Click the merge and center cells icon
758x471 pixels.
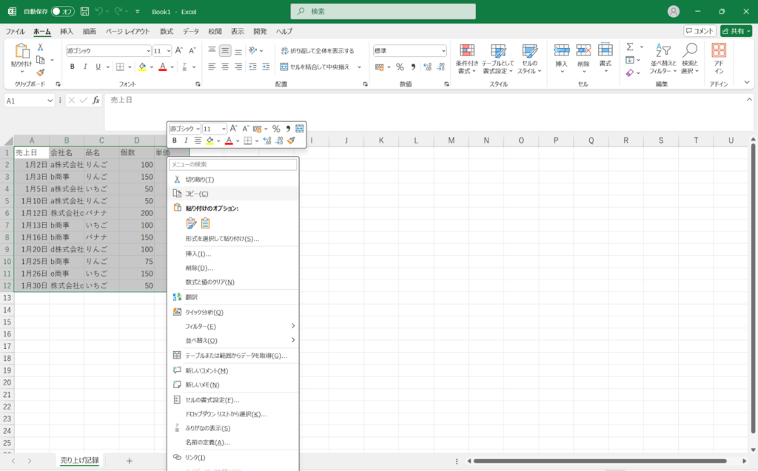tap(284, 67)
